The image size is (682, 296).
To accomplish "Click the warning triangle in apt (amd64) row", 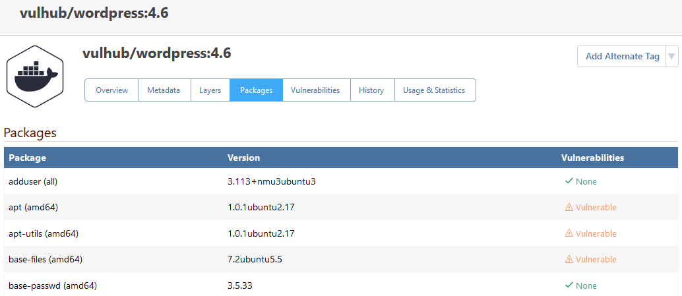I will tap(569, 207).
